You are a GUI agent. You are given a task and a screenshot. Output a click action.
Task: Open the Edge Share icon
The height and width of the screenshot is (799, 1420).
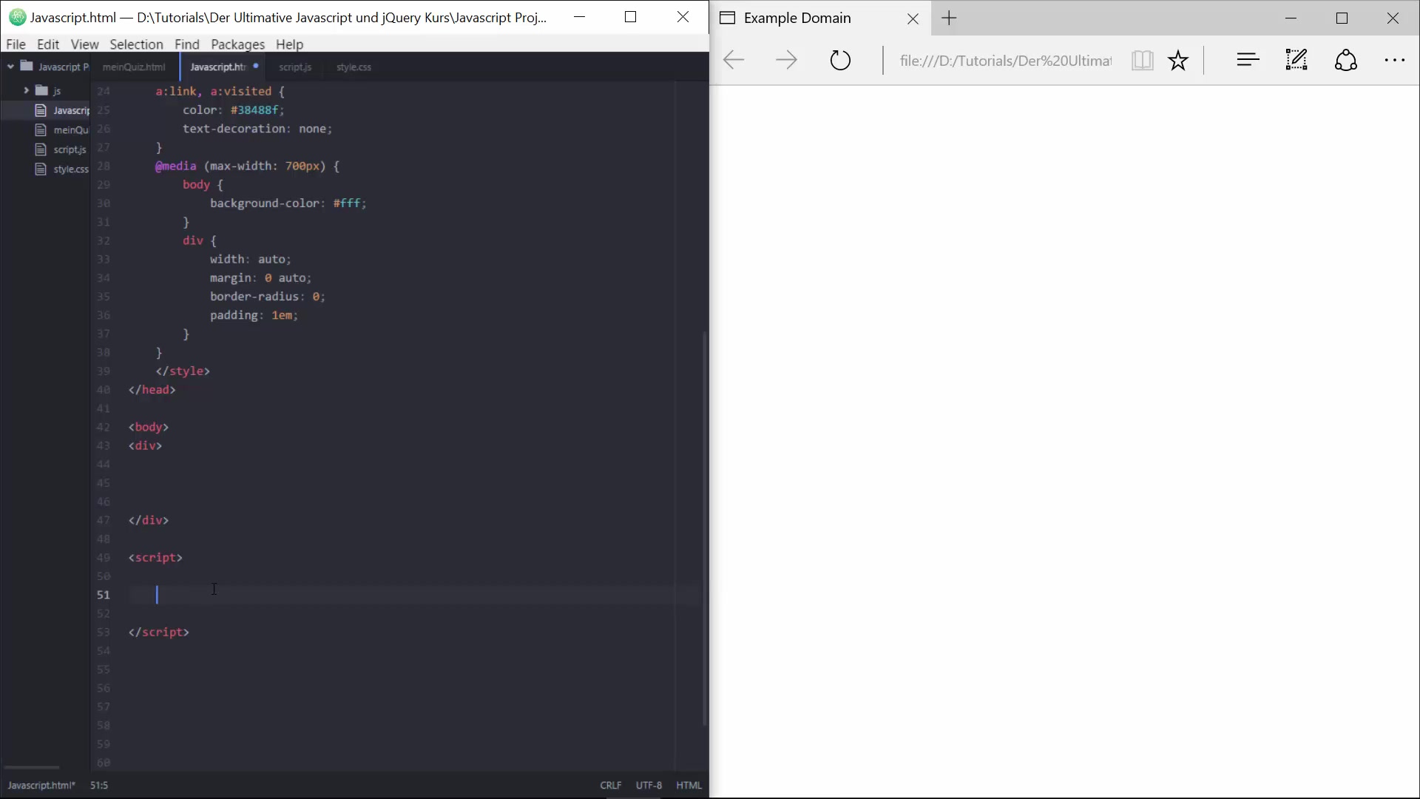pos(1345,60)
